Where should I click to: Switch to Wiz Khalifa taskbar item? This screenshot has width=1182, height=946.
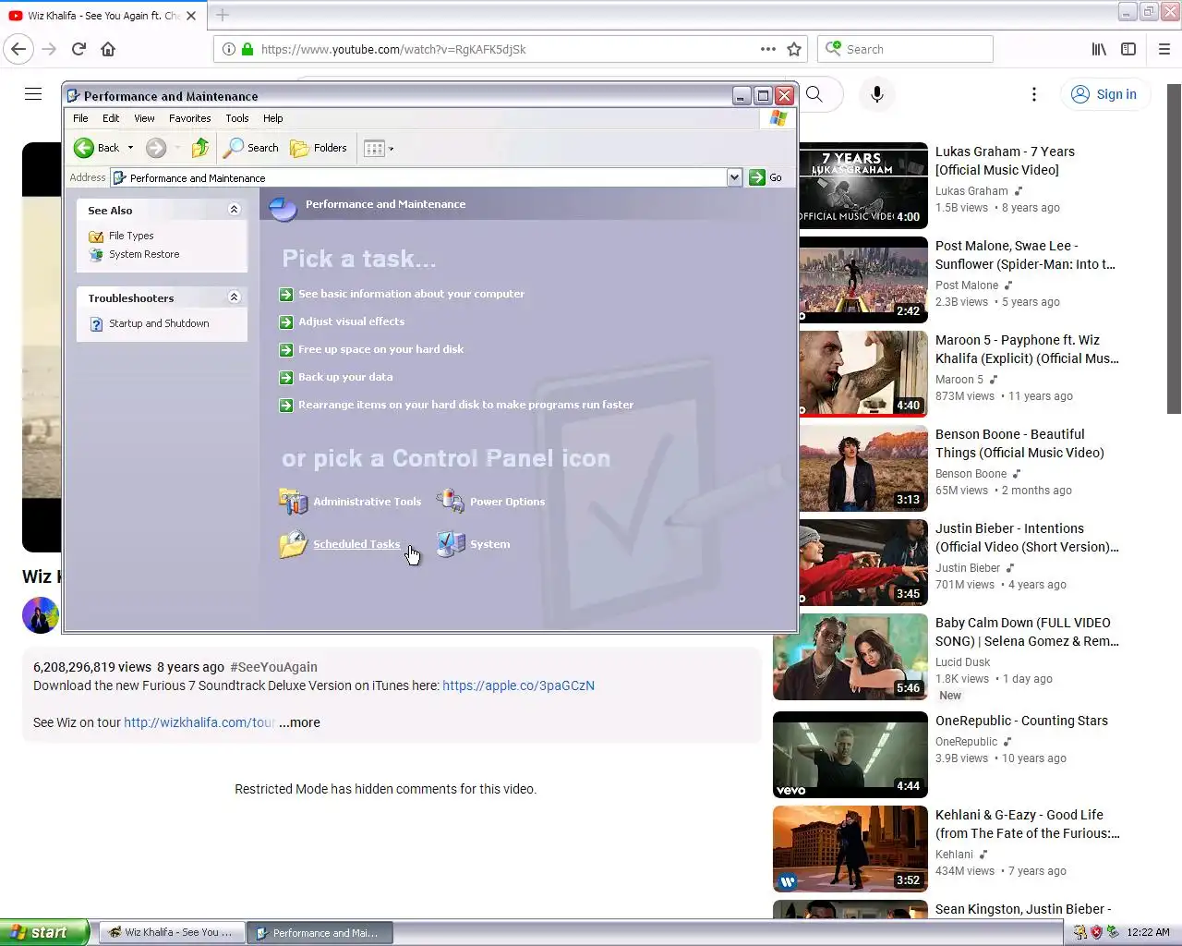[x=171, y=932]
